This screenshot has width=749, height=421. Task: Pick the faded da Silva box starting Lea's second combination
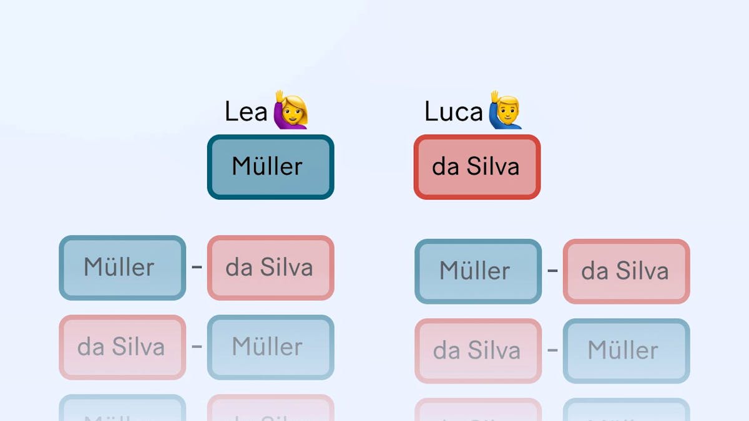click(122, 347)
